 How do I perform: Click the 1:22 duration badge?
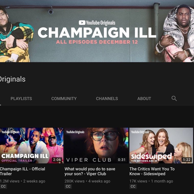[x=187, y=160]
